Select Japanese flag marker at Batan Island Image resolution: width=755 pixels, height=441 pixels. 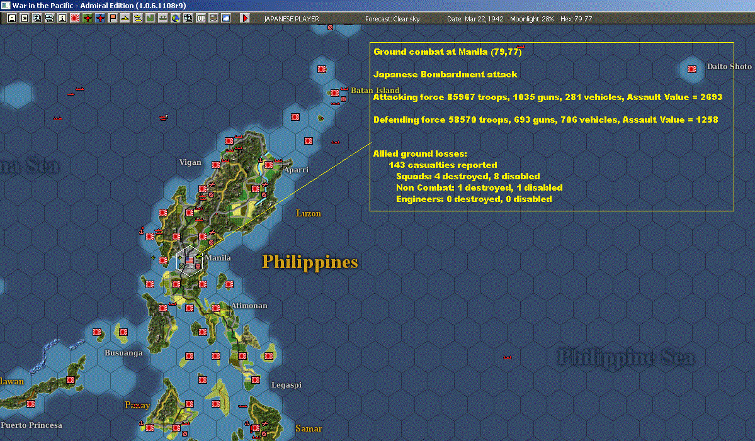click(x=334, y=93)
